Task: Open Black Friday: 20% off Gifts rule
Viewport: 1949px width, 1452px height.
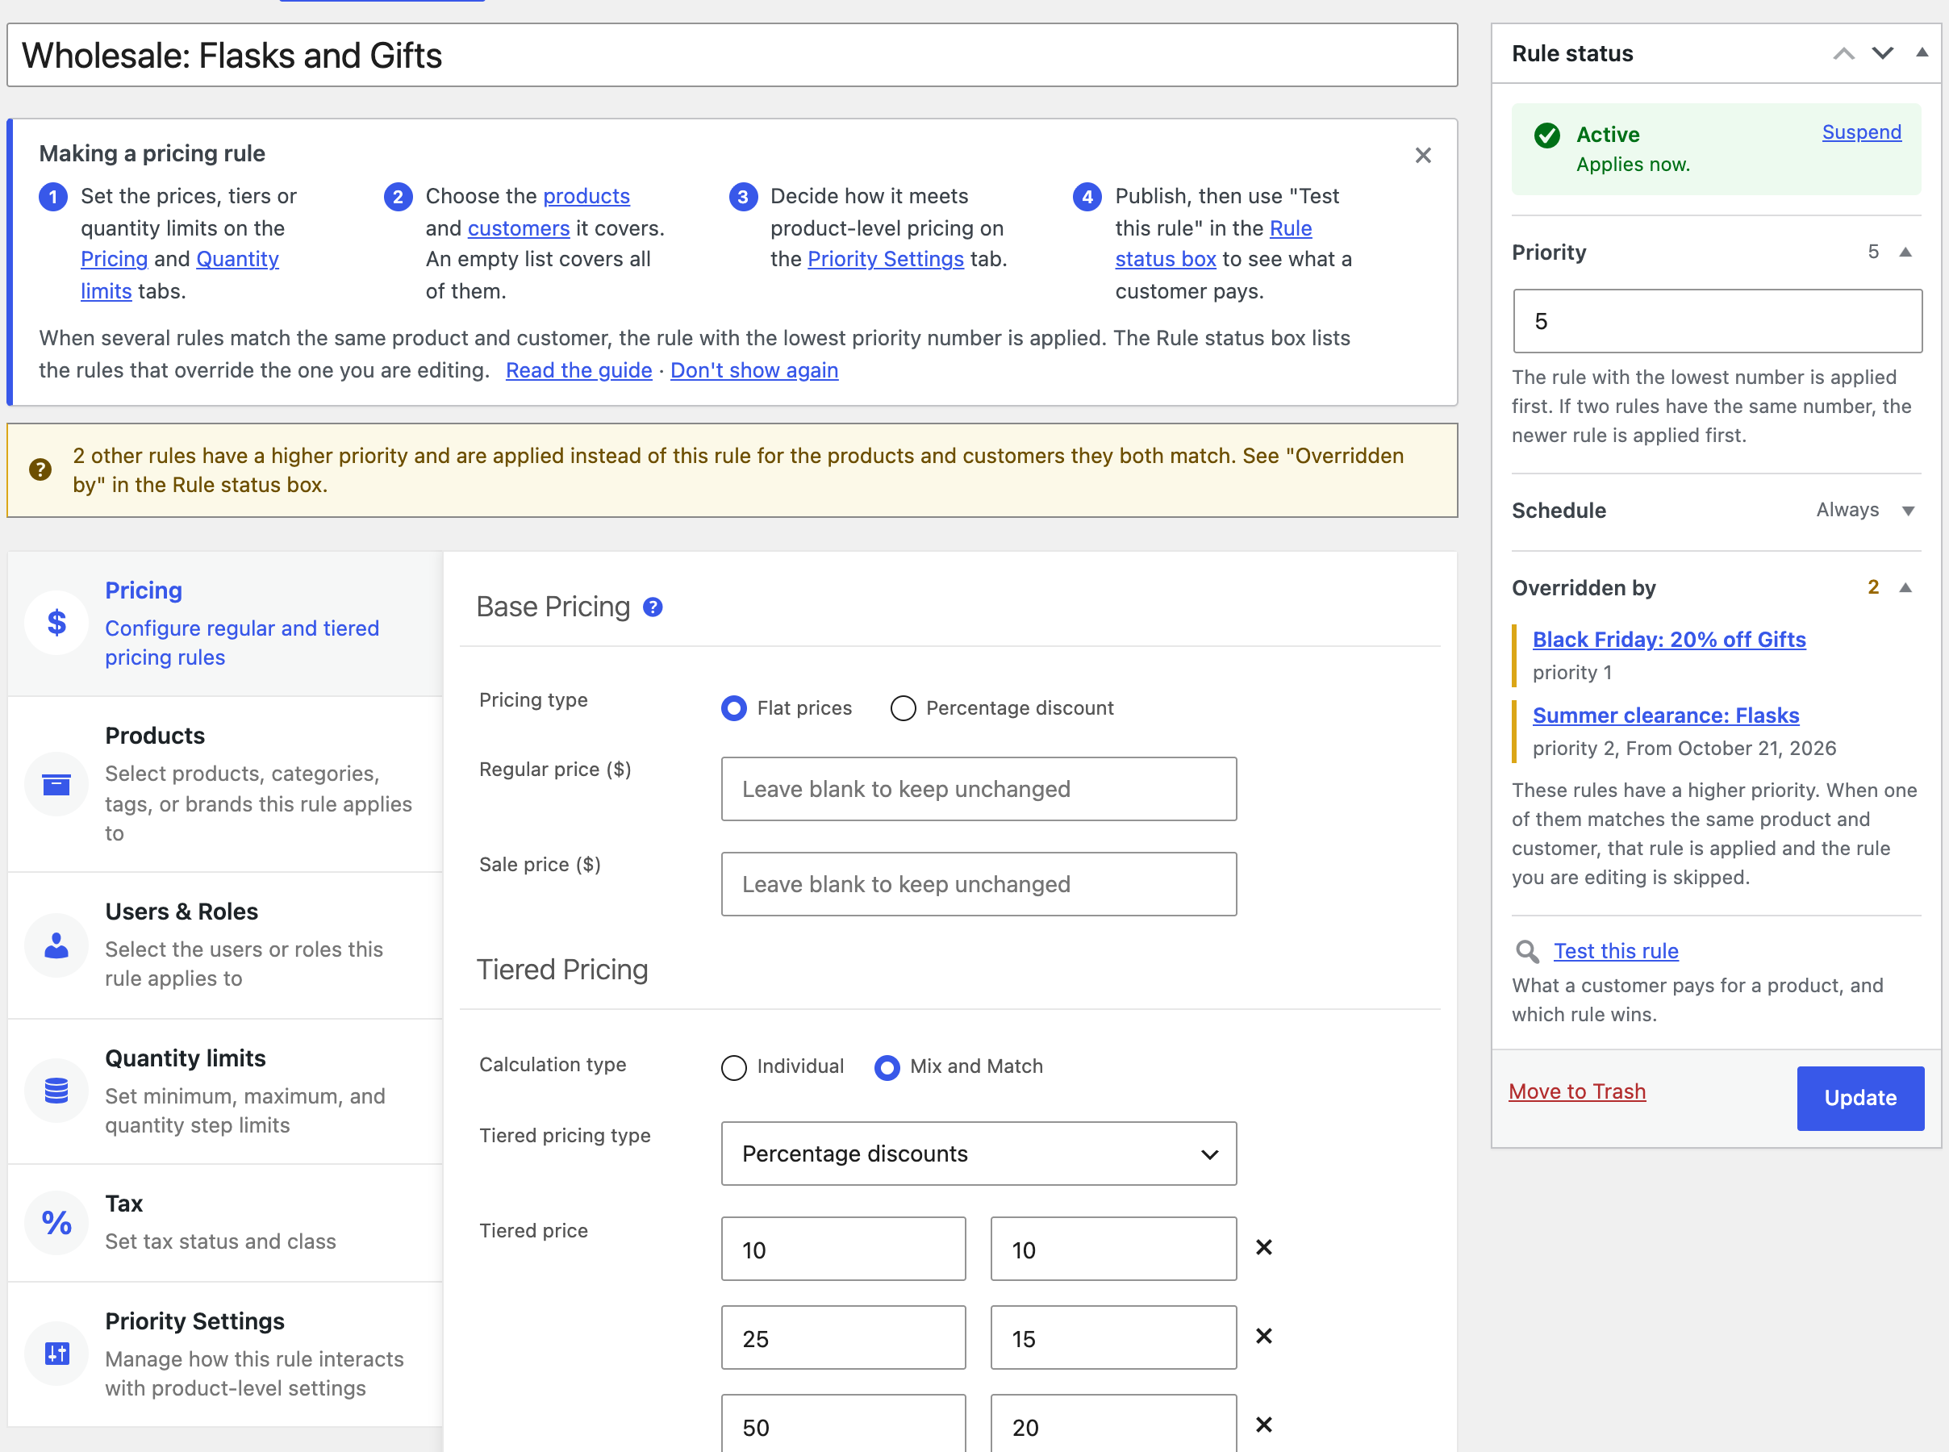Action: pyautogui.click(x=1669, y=639)
